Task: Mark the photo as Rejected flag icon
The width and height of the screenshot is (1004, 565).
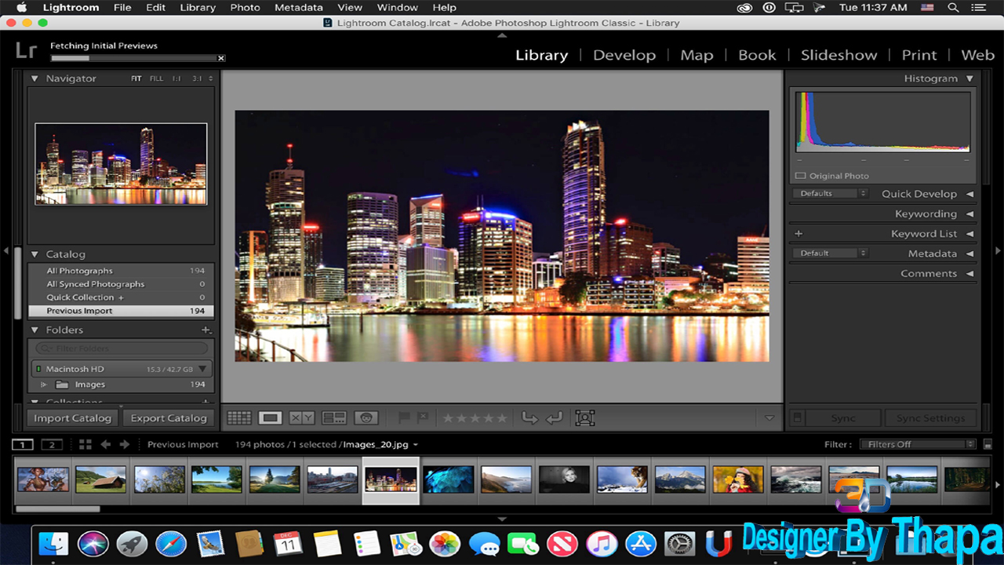Action: (x=423, y=418)
